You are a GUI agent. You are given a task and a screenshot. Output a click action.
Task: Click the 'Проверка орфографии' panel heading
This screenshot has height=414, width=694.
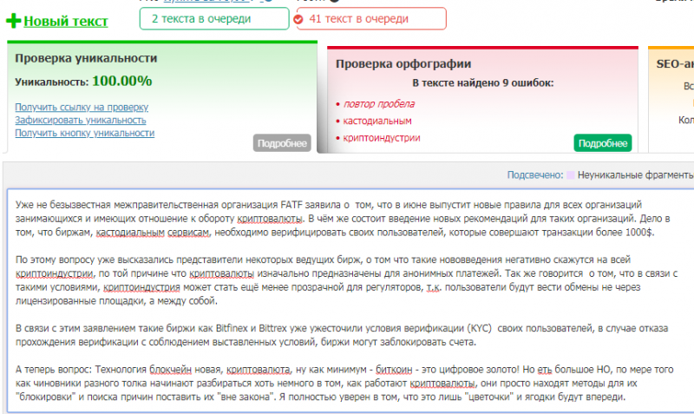tap(403, 63)
